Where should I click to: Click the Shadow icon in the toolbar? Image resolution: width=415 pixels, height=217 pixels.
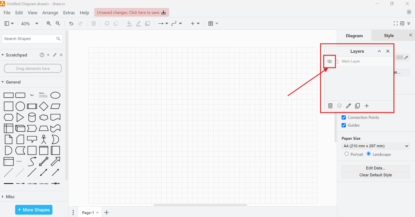(x=148, y=23)
